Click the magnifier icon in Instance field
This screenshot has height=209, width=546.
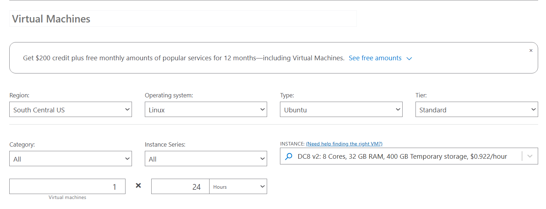click(289, 157)
